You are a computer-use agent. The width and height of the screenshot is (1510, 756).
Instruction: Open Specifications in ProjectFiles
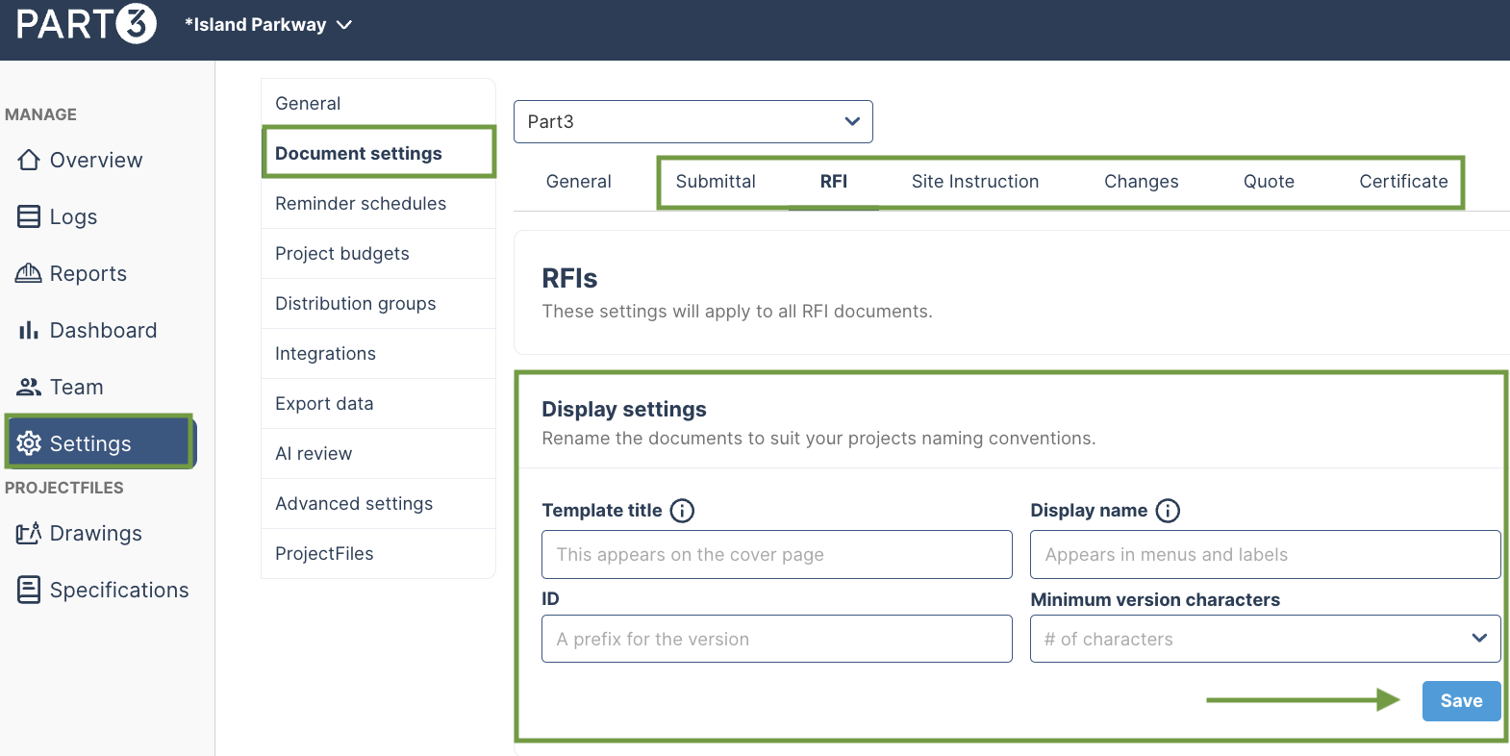point(119,590)
